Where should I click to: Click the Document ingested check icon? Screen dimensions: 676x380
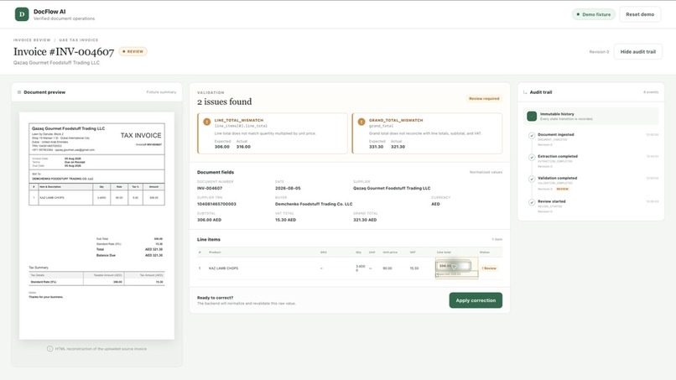(x=532, y=135)
